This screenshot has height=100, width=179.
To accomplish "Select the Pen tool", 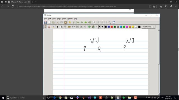I will click(45, 27).
